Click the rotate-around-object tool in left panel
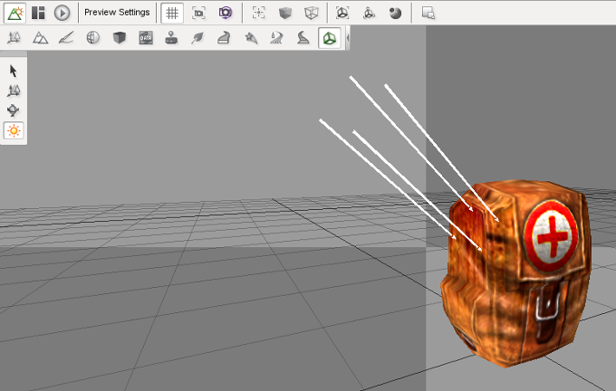 (x=14, y=110)
